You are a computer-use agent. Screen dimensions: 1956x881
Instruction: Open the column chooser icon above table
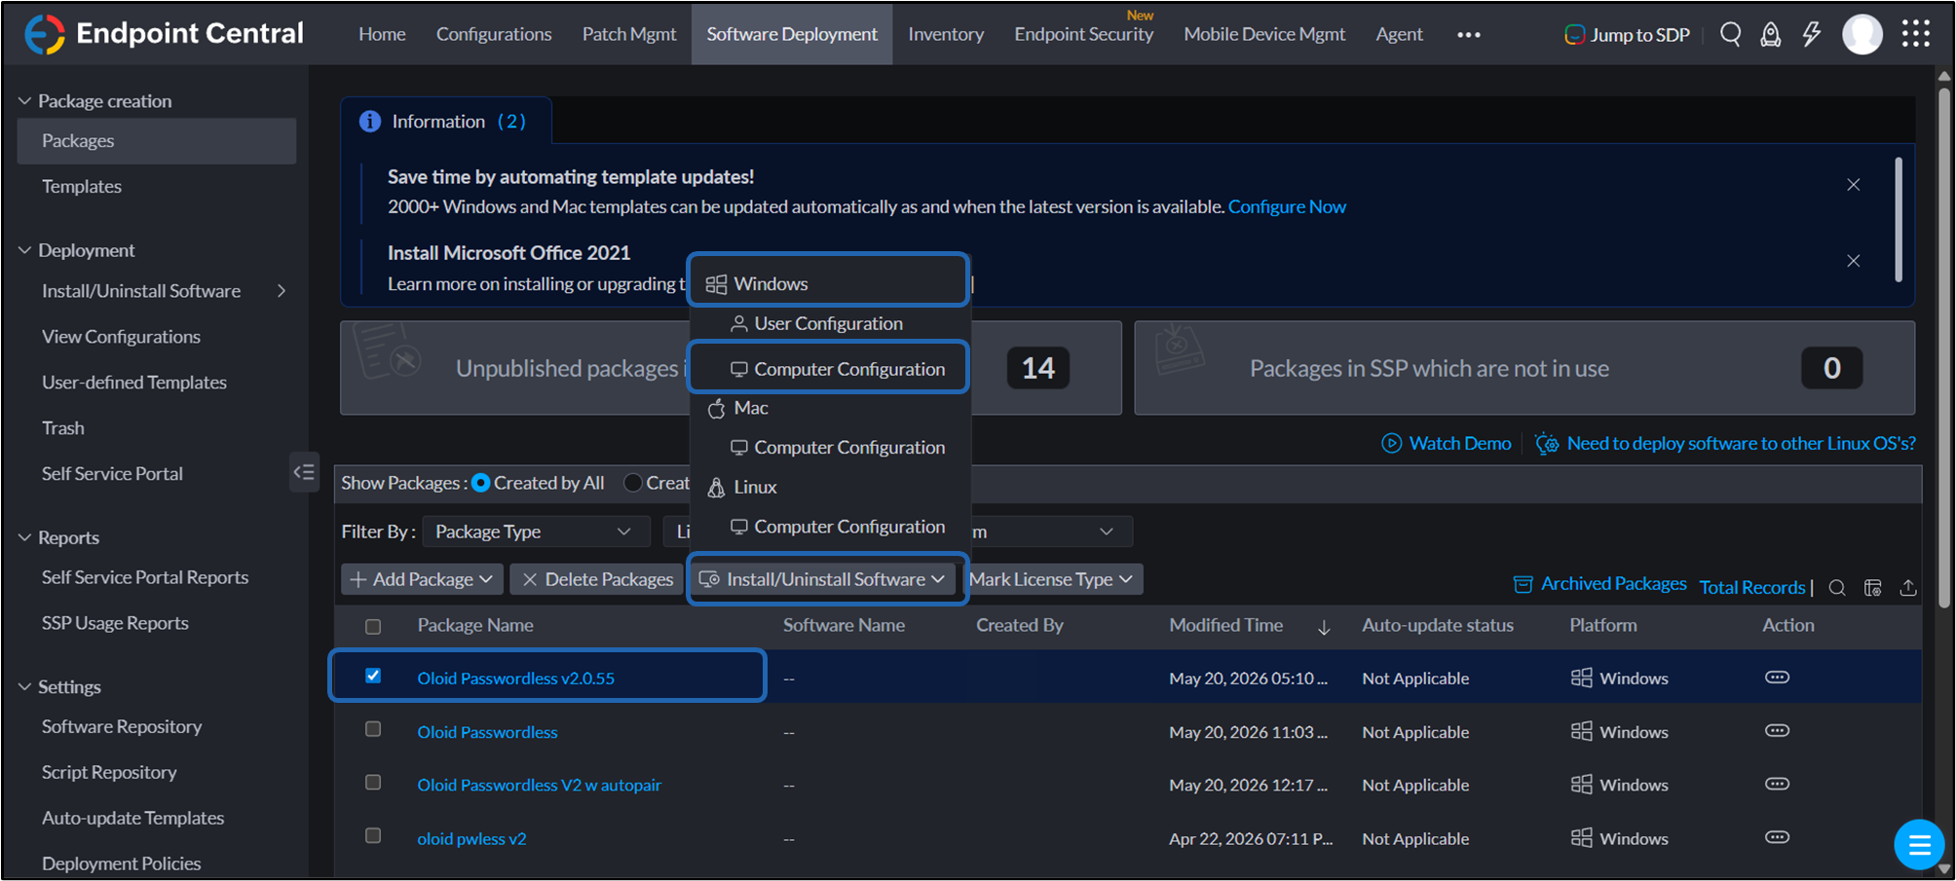point(1872,587)
